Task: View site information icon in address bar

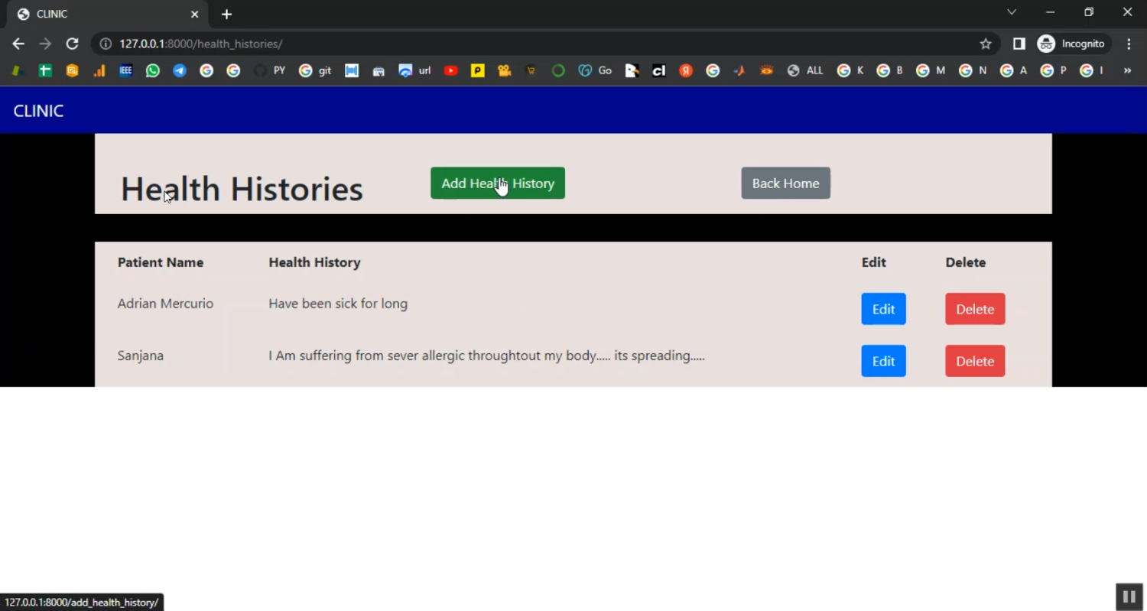Action: 106,44
